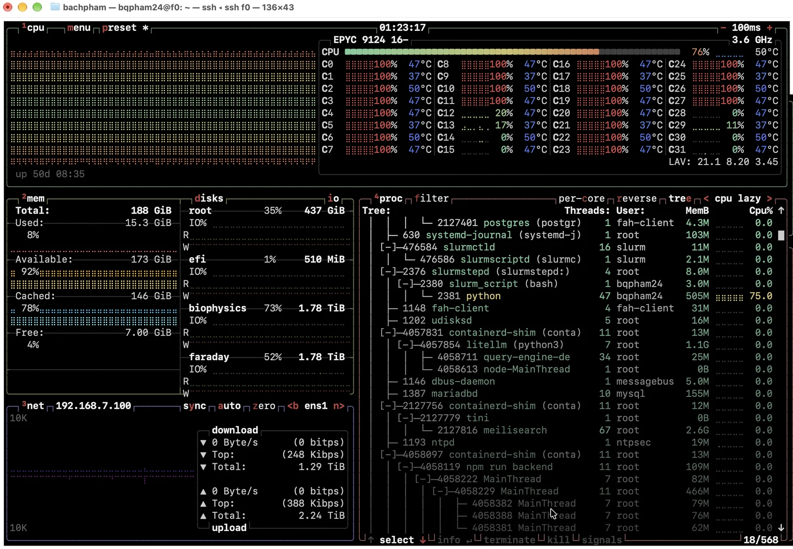This screenshot has width=793, height=549.
Task: Open the process filter field
Action: [x=432, y=198]
